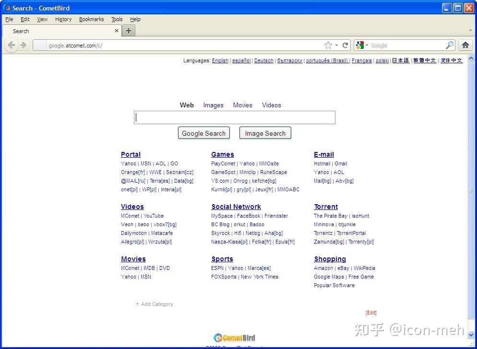Go to the homepage via the home icon
Viewport: 477px width, 349px height.
(x=465, y=45)
